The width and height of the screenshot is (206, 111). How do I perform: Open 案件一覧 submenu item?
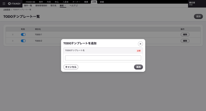pos(28,6)
